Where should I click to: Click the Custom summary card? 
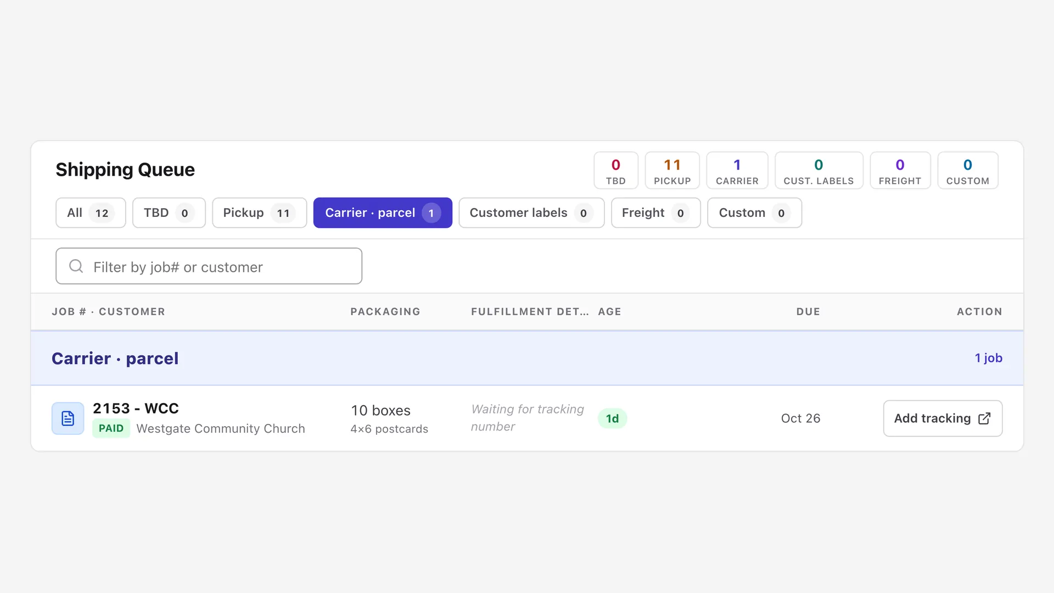[x=967, y=170]
